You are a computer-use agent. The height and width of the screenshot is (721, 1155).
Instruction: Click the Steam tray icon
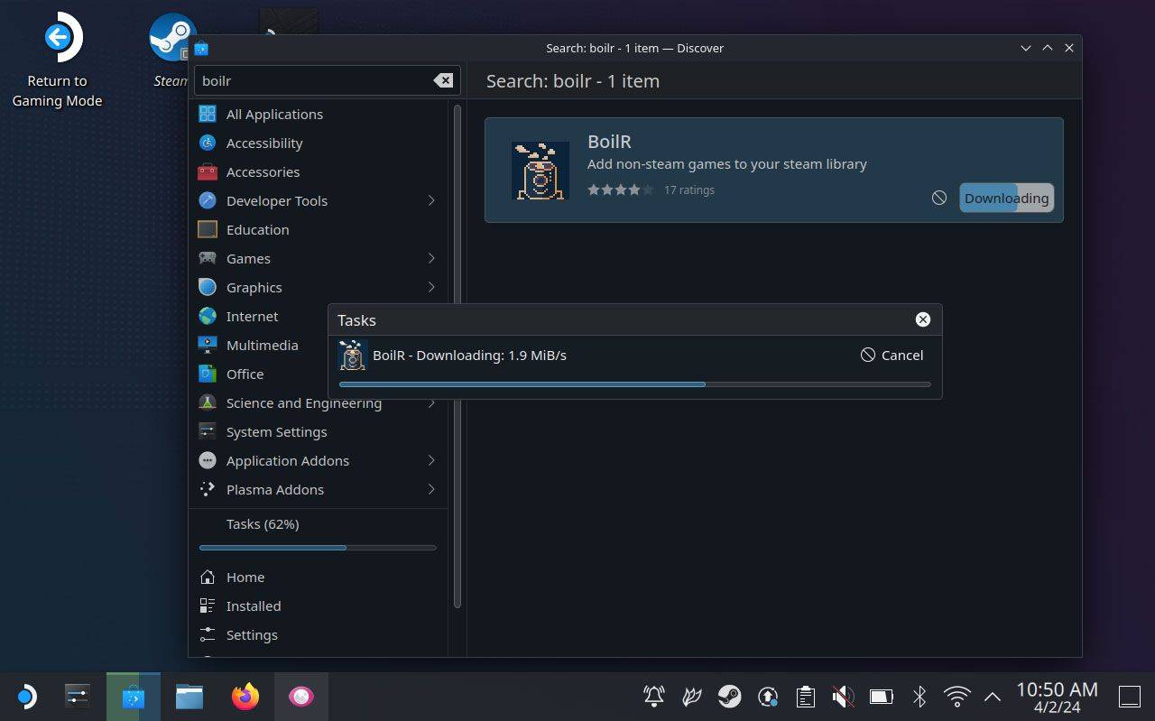(x=730, y=696)
